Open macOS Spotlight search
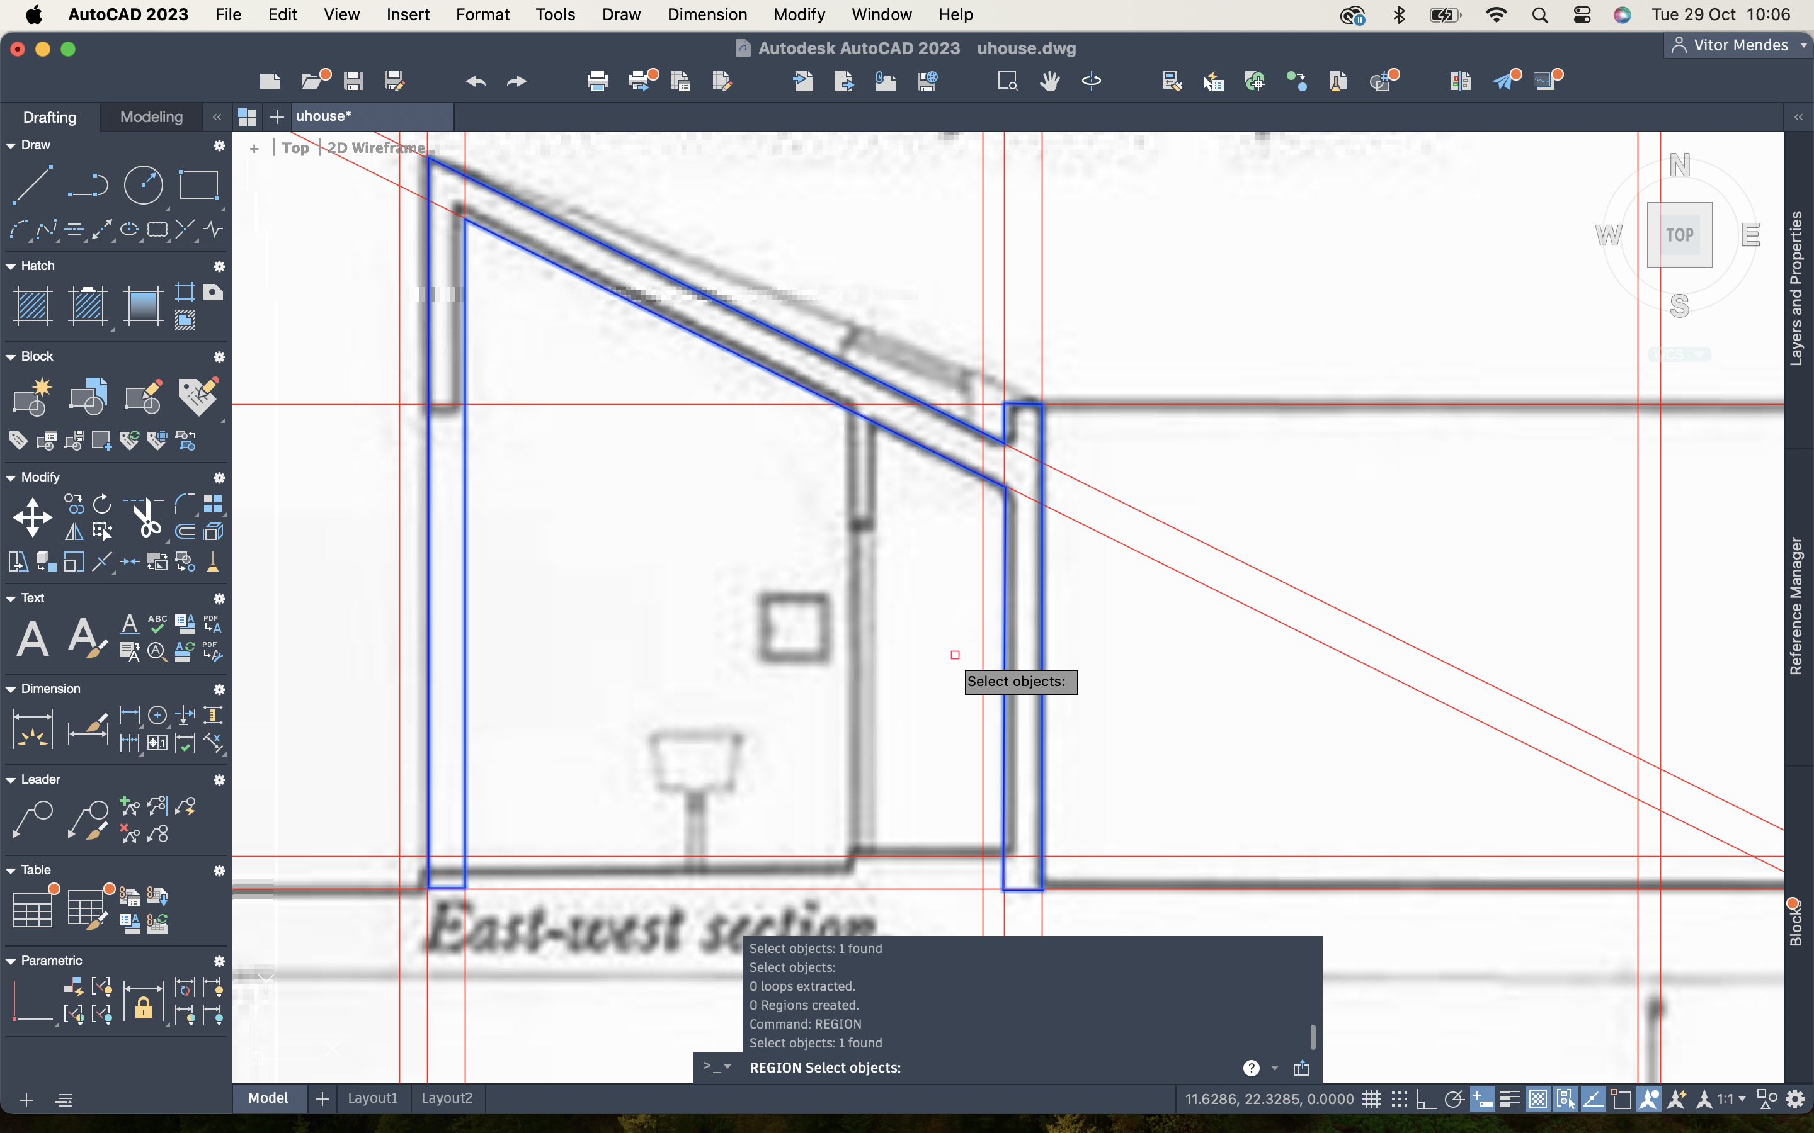Image resolution: width=1814 pixels, height=1133 pixels. [1539, 15]
